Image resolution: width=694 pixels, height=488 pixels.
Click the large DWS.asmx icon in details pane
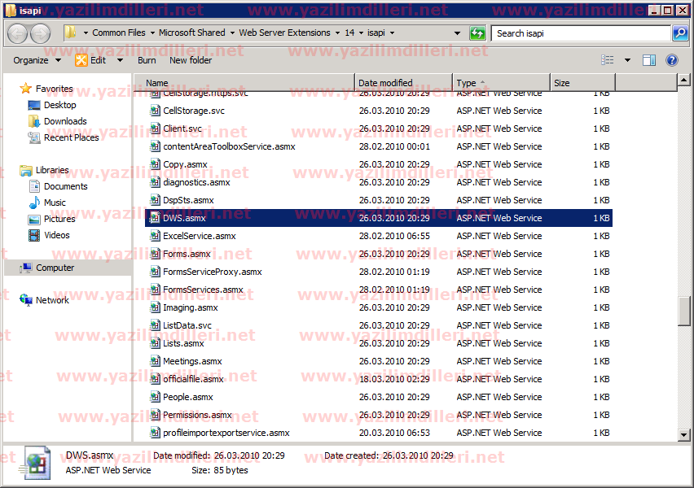click(x=35, y=463)
